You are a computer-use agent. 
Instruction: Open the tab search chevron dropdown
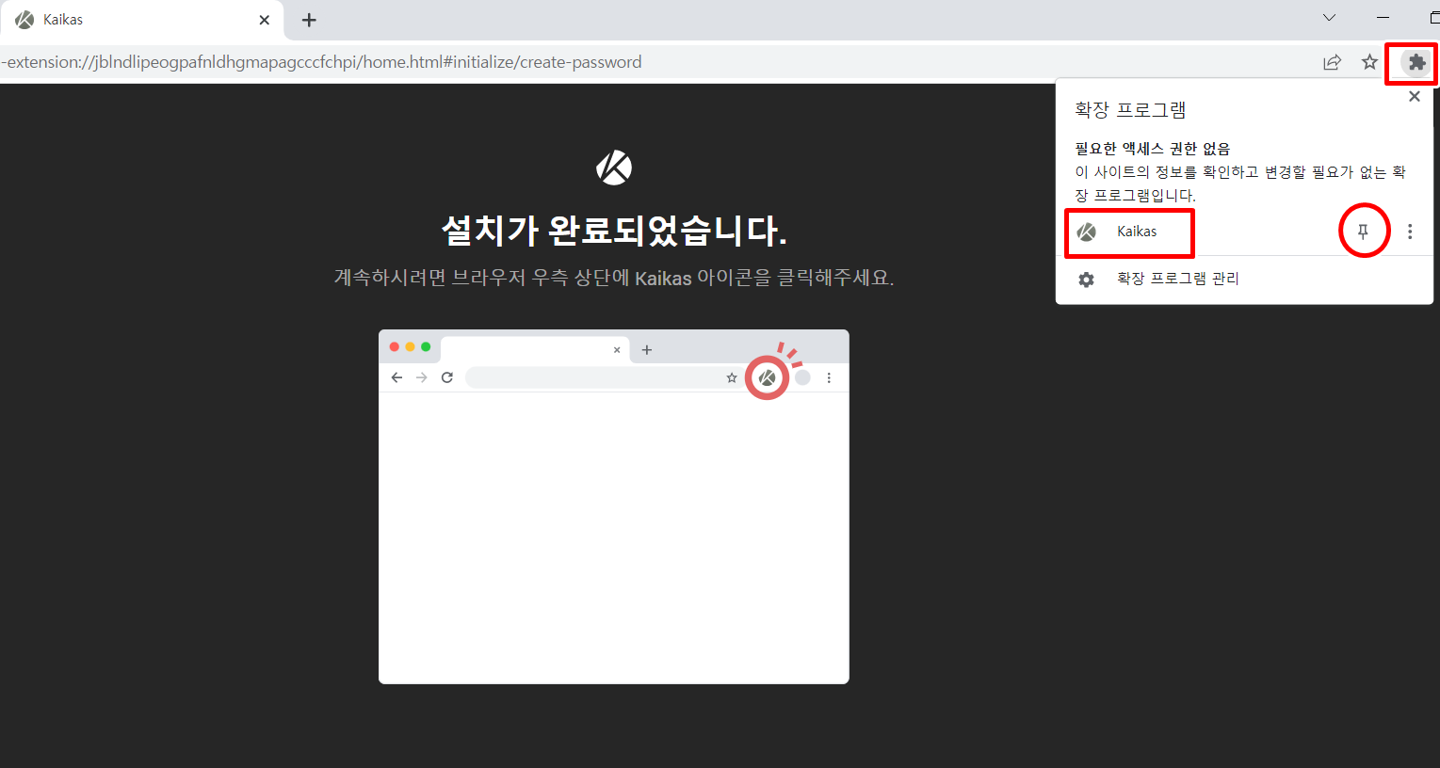click(x=1329, y=18)
